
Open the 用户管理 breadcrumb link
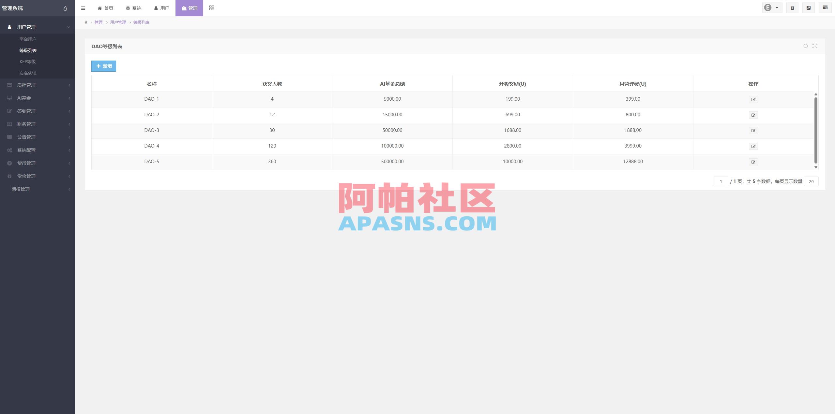118,22
